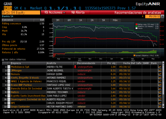Open report document icon for Banesto Bolsa
This screenshot has width=166, height=119.
coord(9,88)
